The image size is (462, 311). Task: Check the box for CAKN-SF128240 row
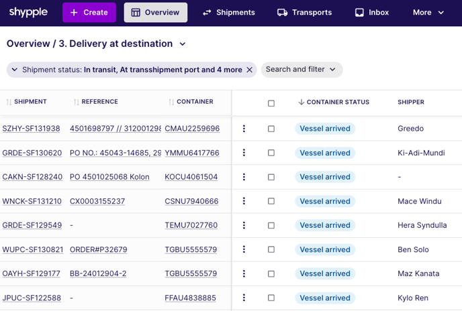click(x=271, y=177)
